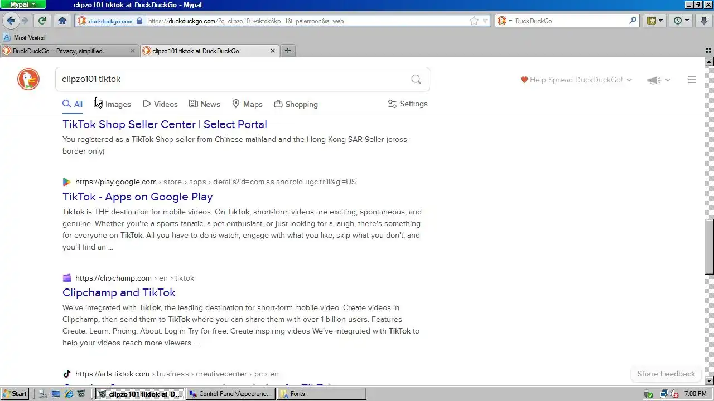Open the Windows Start menu
This screenshot has width=714, height=401.
(x=15, y=394)
